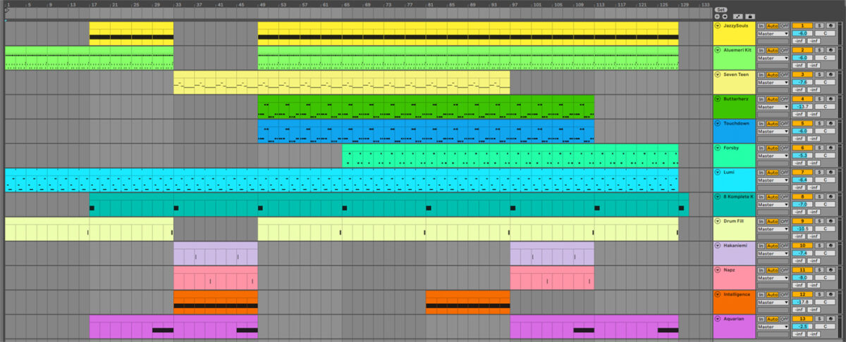Solo the Butterherz track
The width and height of the screenshot is (846, 342).
click(x=819, y=99)
